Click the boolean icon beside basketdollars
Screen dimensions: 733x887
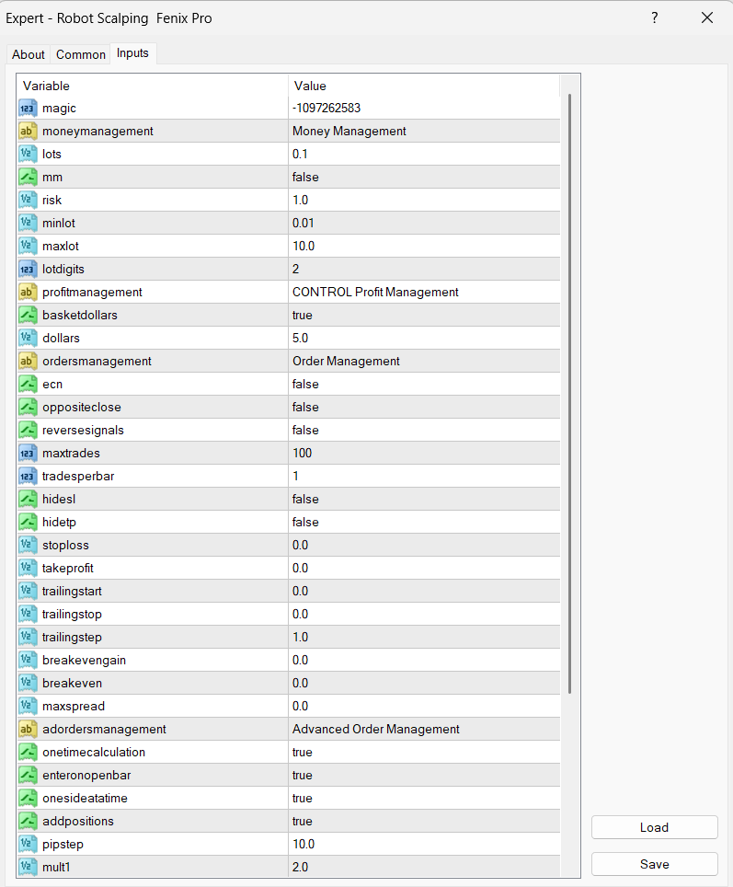pyautogui.click(x=28, y=315)
